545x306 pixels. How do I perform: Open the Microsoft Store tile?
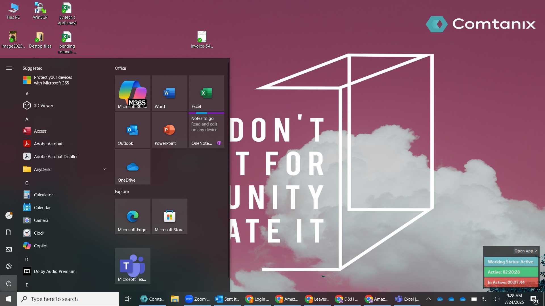[x=169, y=216]
